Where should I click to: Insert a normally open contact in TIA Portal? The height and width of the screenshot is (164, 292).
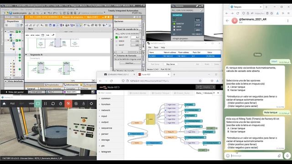(27, 35)
